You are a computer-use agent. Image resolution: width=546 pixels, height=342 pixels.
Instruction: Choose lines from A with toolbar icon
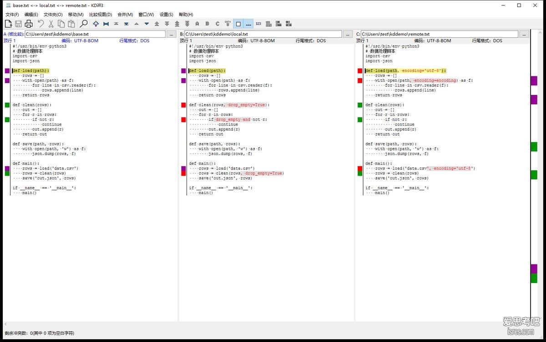click(x=197, y=24)
